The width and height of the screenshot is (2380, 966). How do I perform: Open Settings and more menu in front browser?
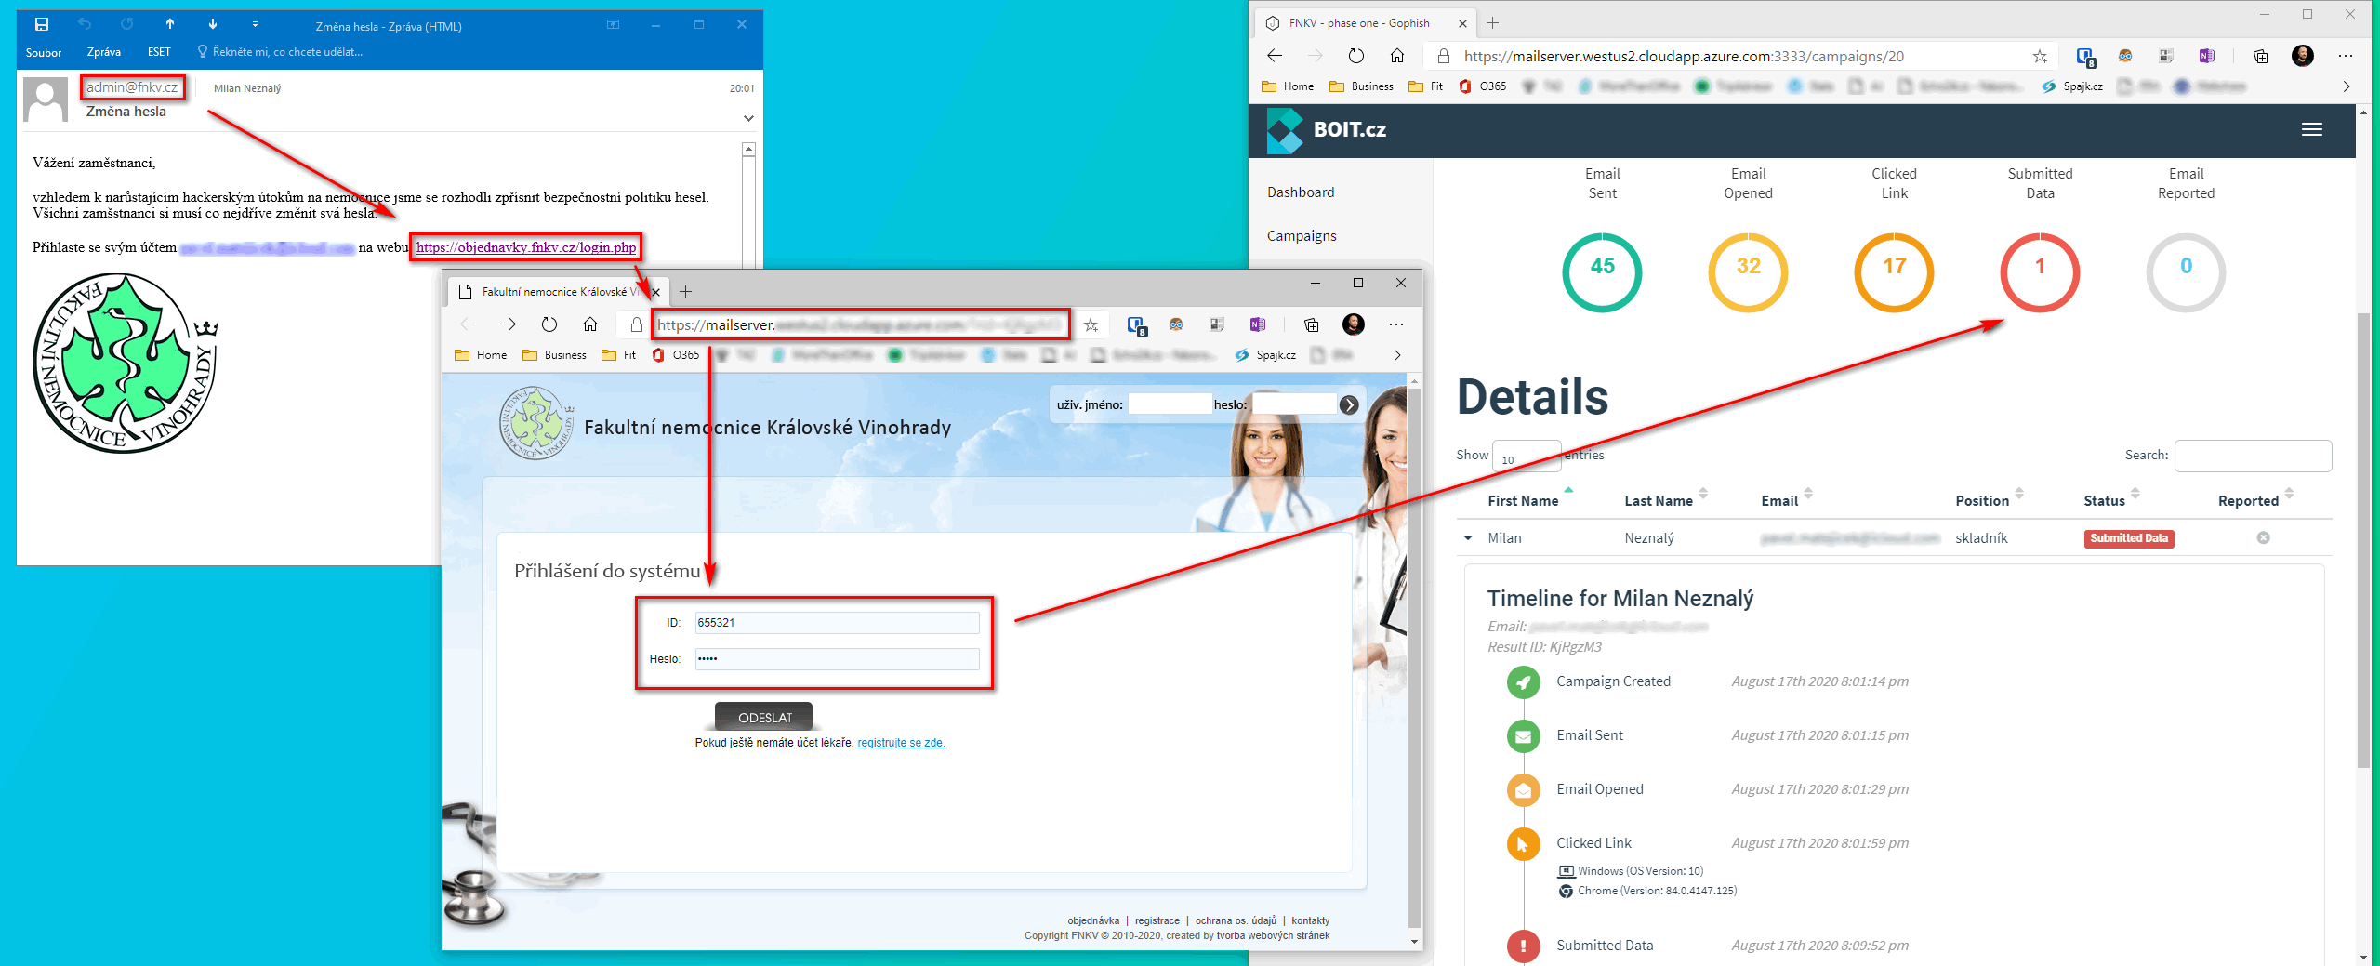pos(1396,324)
